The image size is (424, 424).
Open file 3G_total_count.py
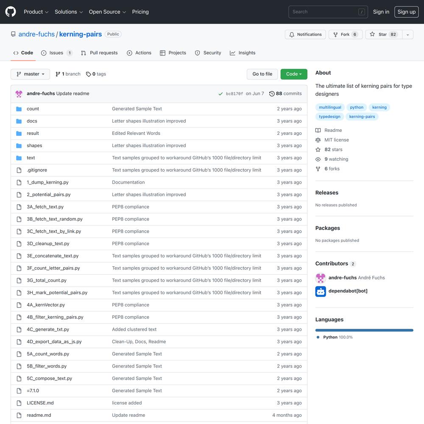tap(47, 280)
